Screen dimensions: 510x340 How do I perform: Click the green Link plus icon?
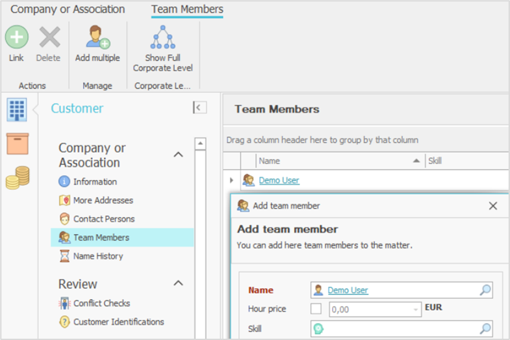coord(17,37)
